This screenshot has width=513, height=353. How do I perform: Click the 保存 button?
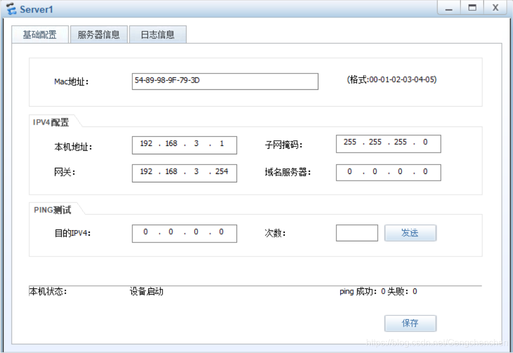(x=410, y=323)
